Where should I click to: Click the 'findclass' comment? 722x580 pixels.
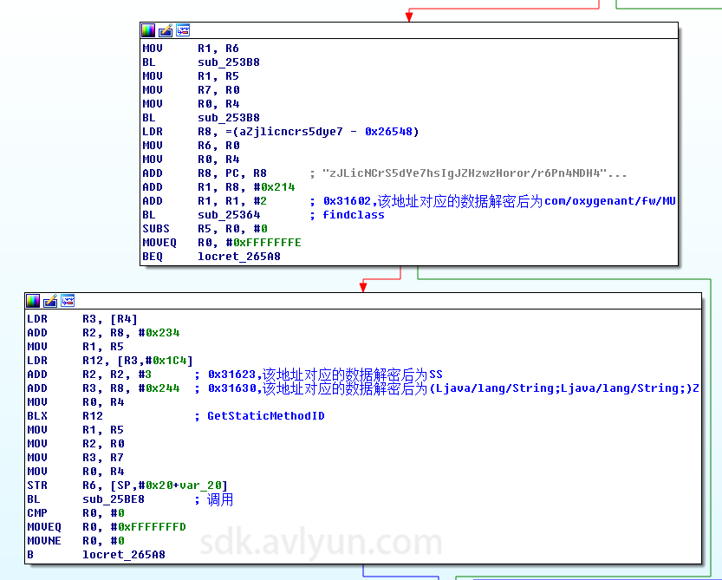pos(353,215)
